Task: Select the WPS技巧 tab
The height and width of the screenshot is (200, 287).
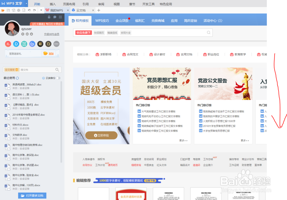Action: (102, 21)
